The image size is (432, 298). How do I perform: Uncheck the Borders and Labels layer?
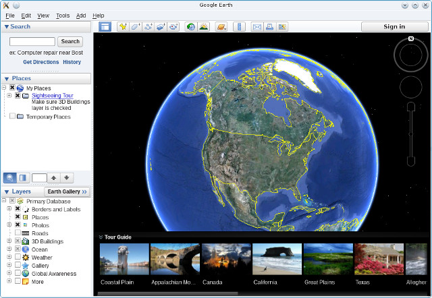coord(18,208)
